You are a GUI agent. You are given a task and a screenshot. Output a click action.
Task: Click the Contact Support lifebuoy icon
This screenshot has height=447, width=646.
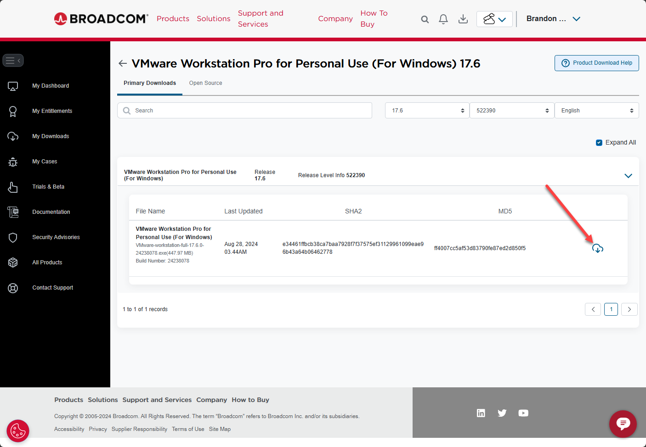13,288
